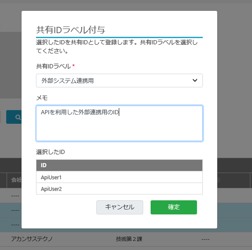Click the red required asterisk marker
The height and width of the screenshot is (250, 252).
point(74,66)
